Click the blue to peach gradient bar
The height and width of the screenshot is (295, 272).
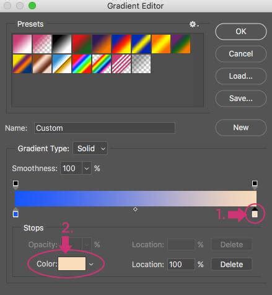click(136, 198)
